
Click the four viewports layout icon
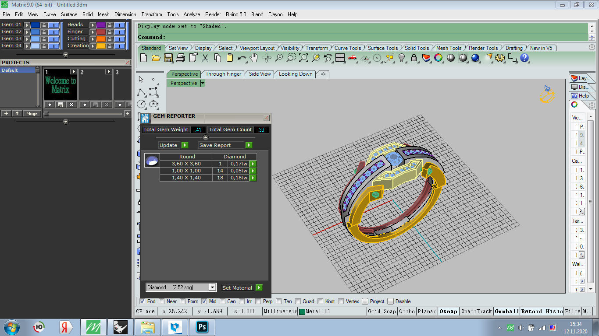(340, 58)
